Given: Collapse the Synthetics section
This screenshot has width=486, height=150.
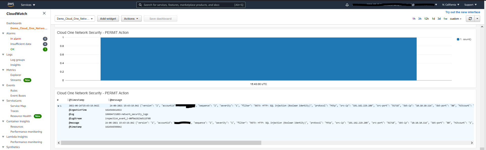Looking at the screenshot, I should click(x=3, y=147).
